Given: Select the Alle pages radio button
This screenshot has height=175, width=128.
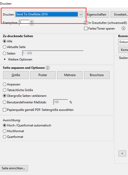Looking at the screenshot, I should [4, 41].
